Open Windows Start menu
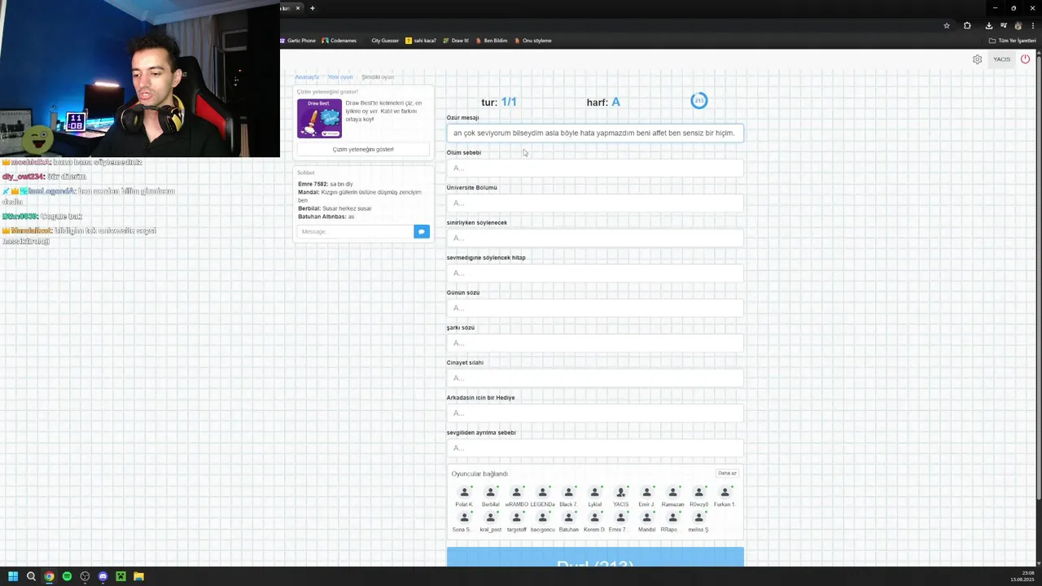The height and width of the screenshot is (586, 1042). click(x=13, y=576)
